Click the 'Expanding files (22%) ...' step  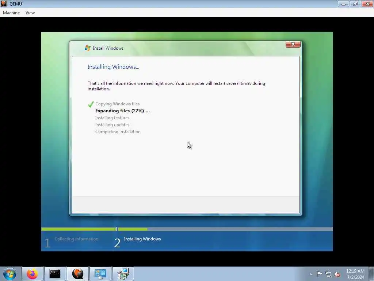point(123,111)
